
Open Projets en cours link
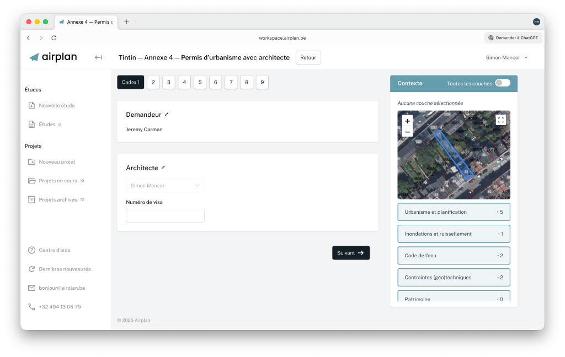pyautogui.click(x=58, y=181)
